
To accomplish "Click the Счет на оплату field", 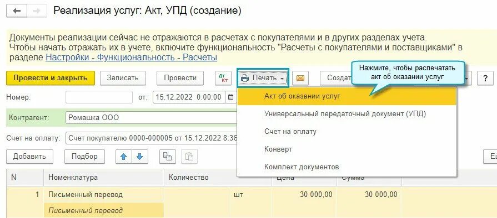I will coord(151,138).
